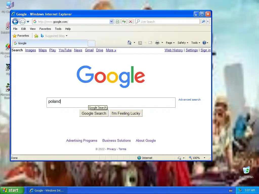
Task: Open the search provider dropdown arrow
Action: tap(208, 22)
